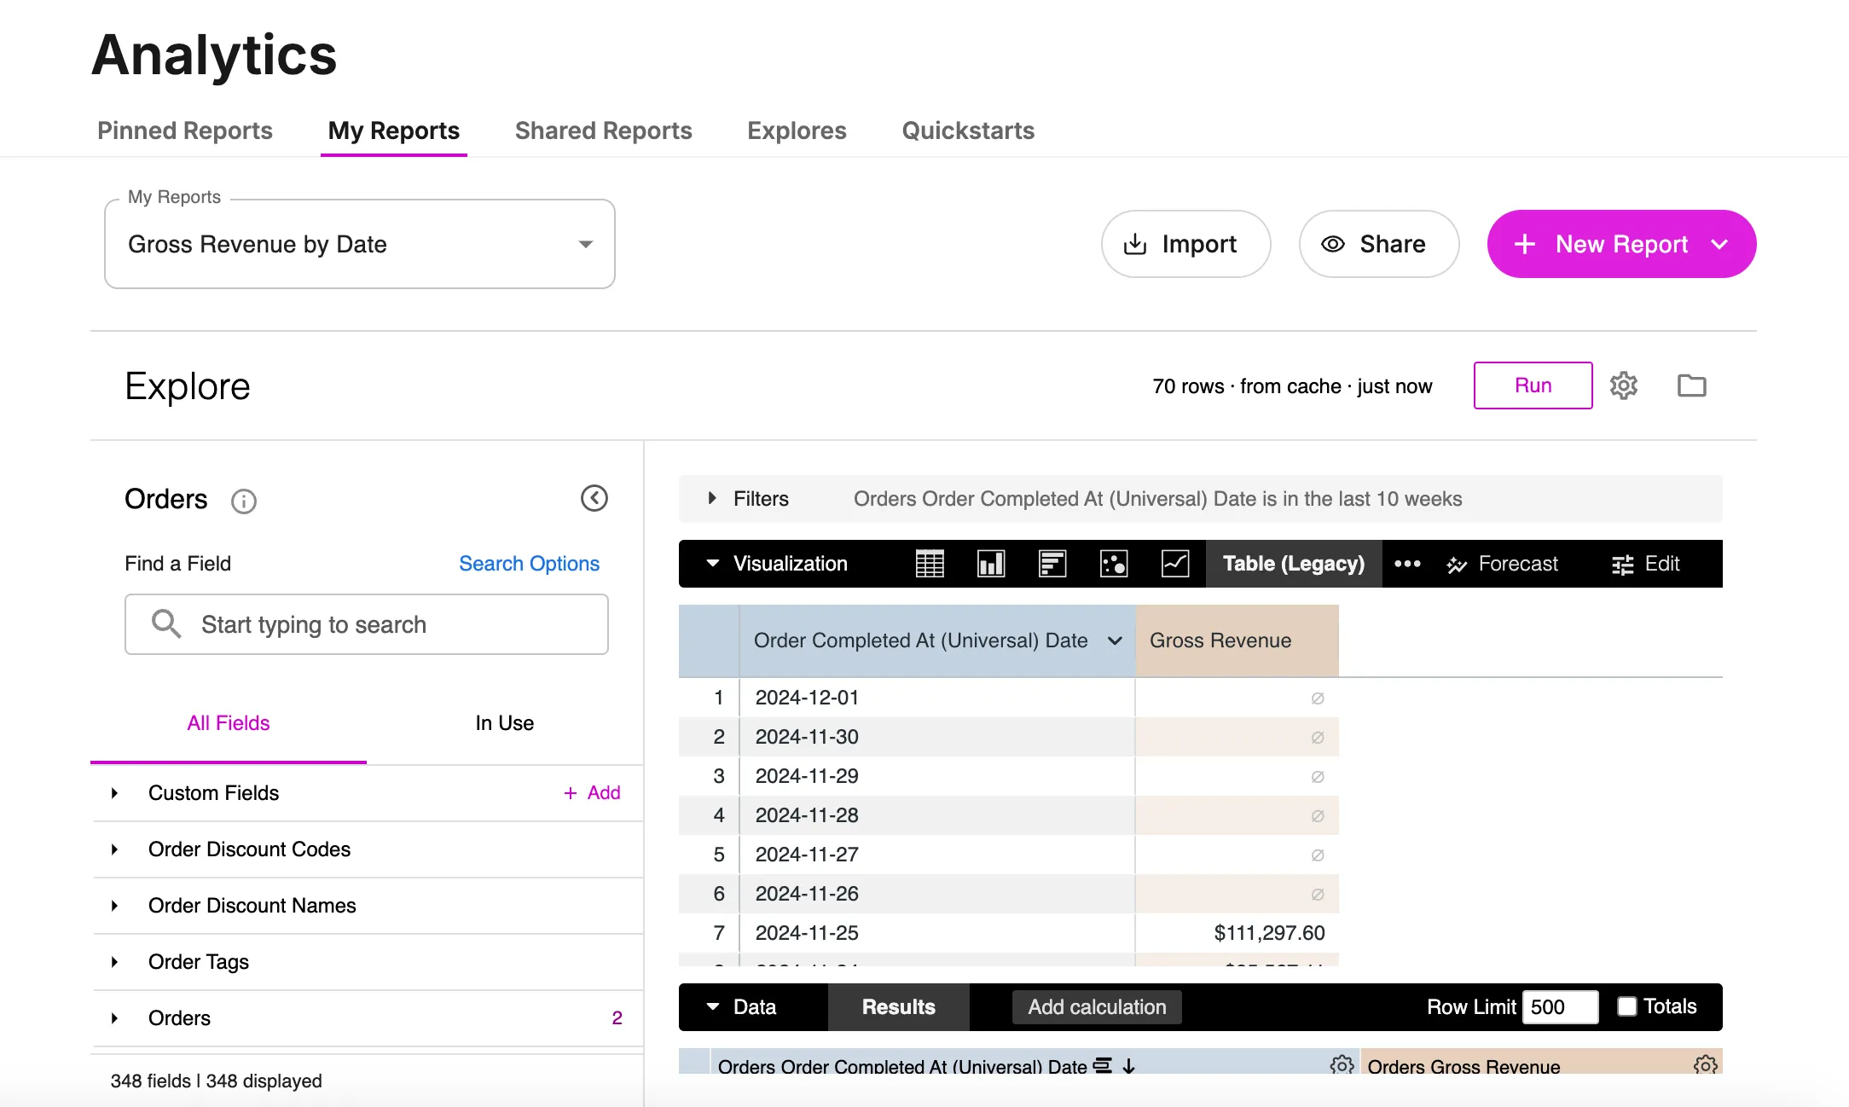This screenshot has width=1849, height=1107.
Task: Select the Column chart visualization icon
Action: tap(991, 564)
